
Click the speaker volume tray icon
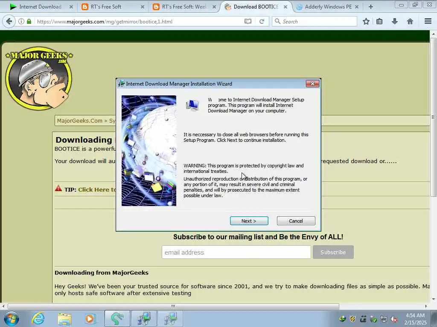394,319
